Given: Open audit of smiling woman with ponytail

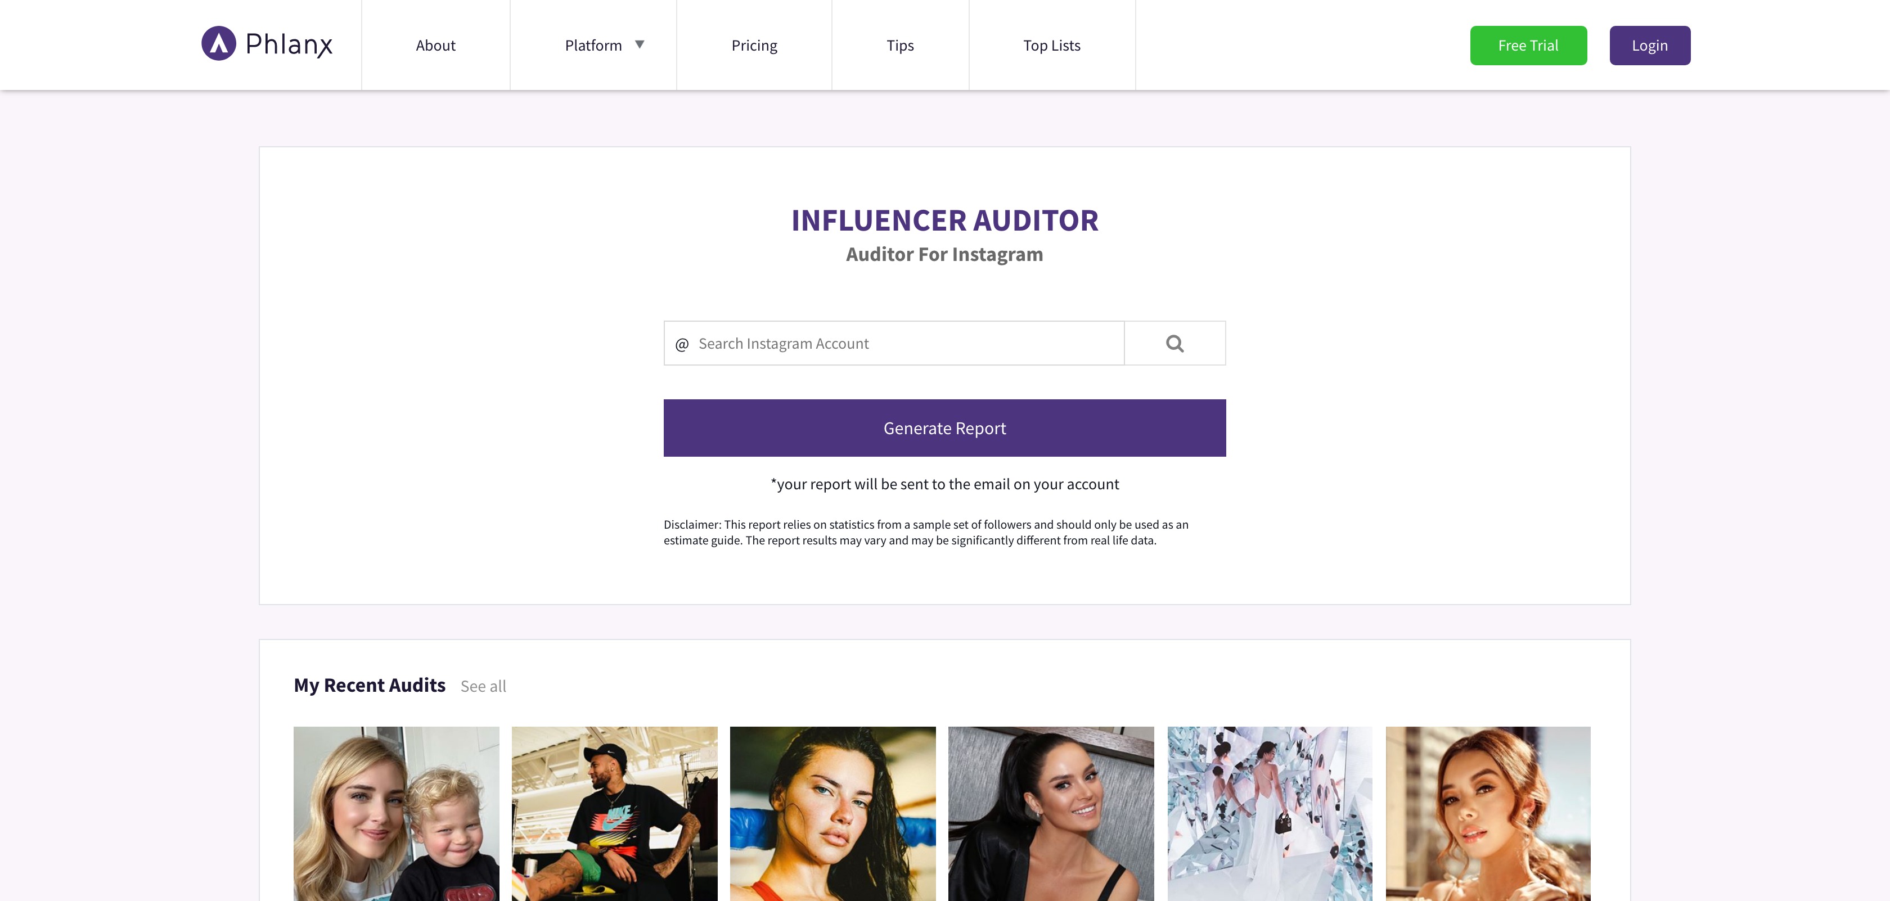Looking at the screenshot, I should 1051,814.
